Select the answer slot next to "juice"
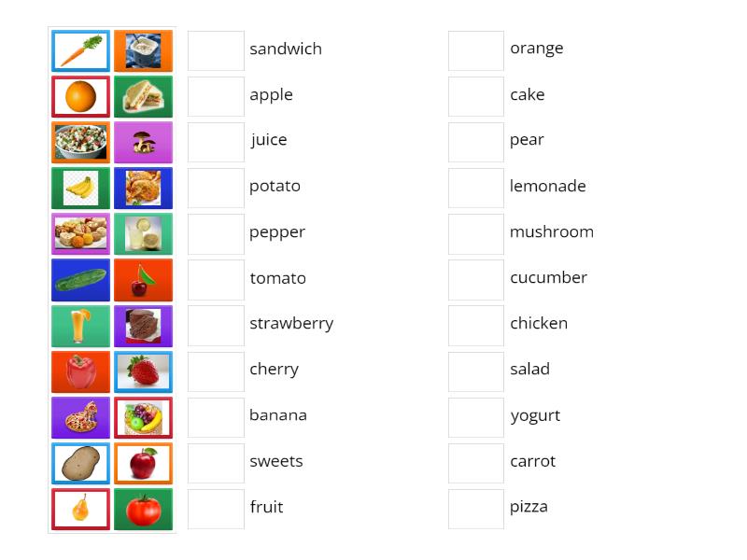 (x=216, y=142)
